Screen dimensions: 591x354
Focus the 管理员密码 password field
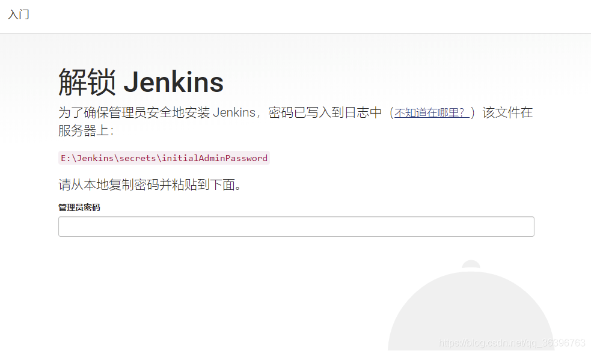296,227
